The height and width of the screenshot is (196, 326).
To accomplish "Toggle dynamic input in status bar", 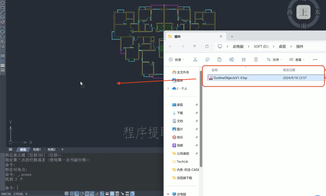I will pyautogui.click(x=102, y=194).
